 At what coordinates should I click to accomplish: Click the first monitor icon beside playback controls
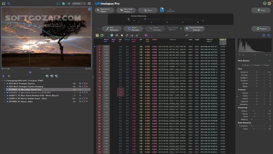click(x=47, y=76)
